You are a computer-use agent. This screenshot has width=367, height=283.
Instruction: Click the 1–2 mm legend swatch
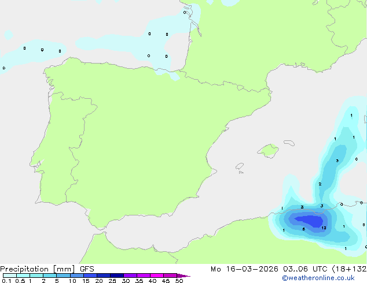(36, 275)
